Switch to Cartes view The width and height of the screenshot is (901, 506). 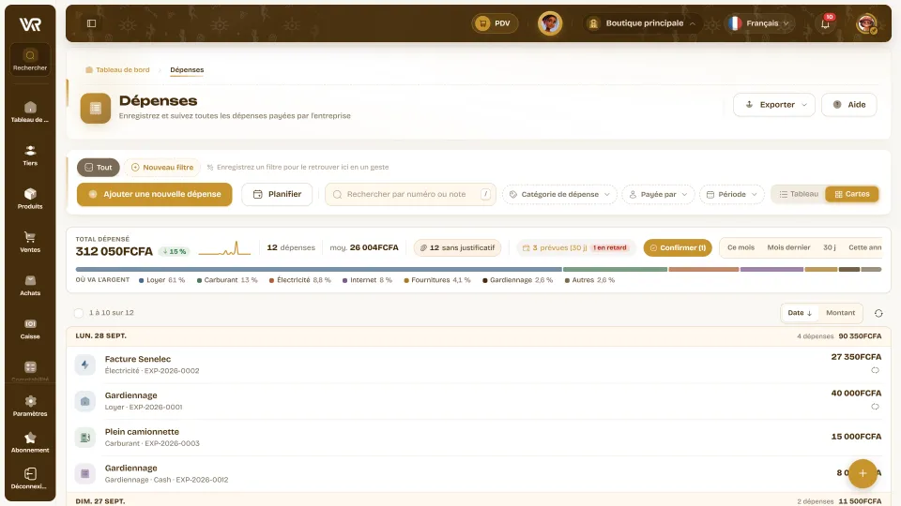tap(851, 195)
